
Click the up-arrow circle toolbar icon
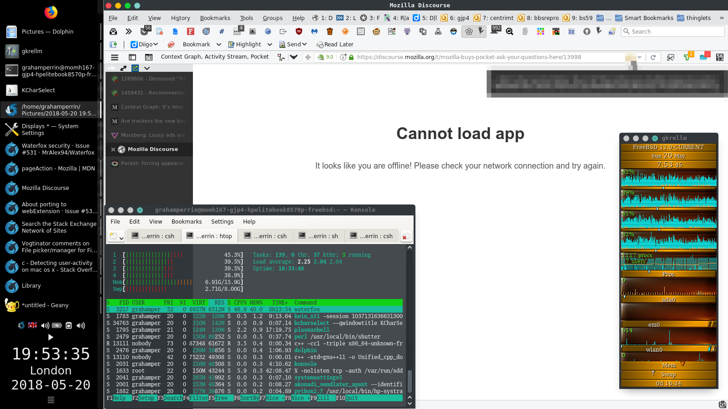(587, 31)
